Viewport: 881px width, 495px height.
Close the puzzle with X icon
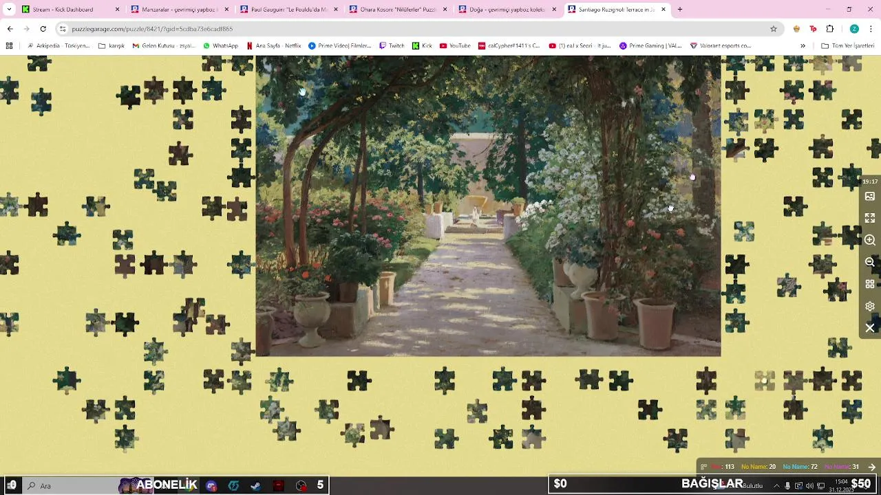[870, 328]
